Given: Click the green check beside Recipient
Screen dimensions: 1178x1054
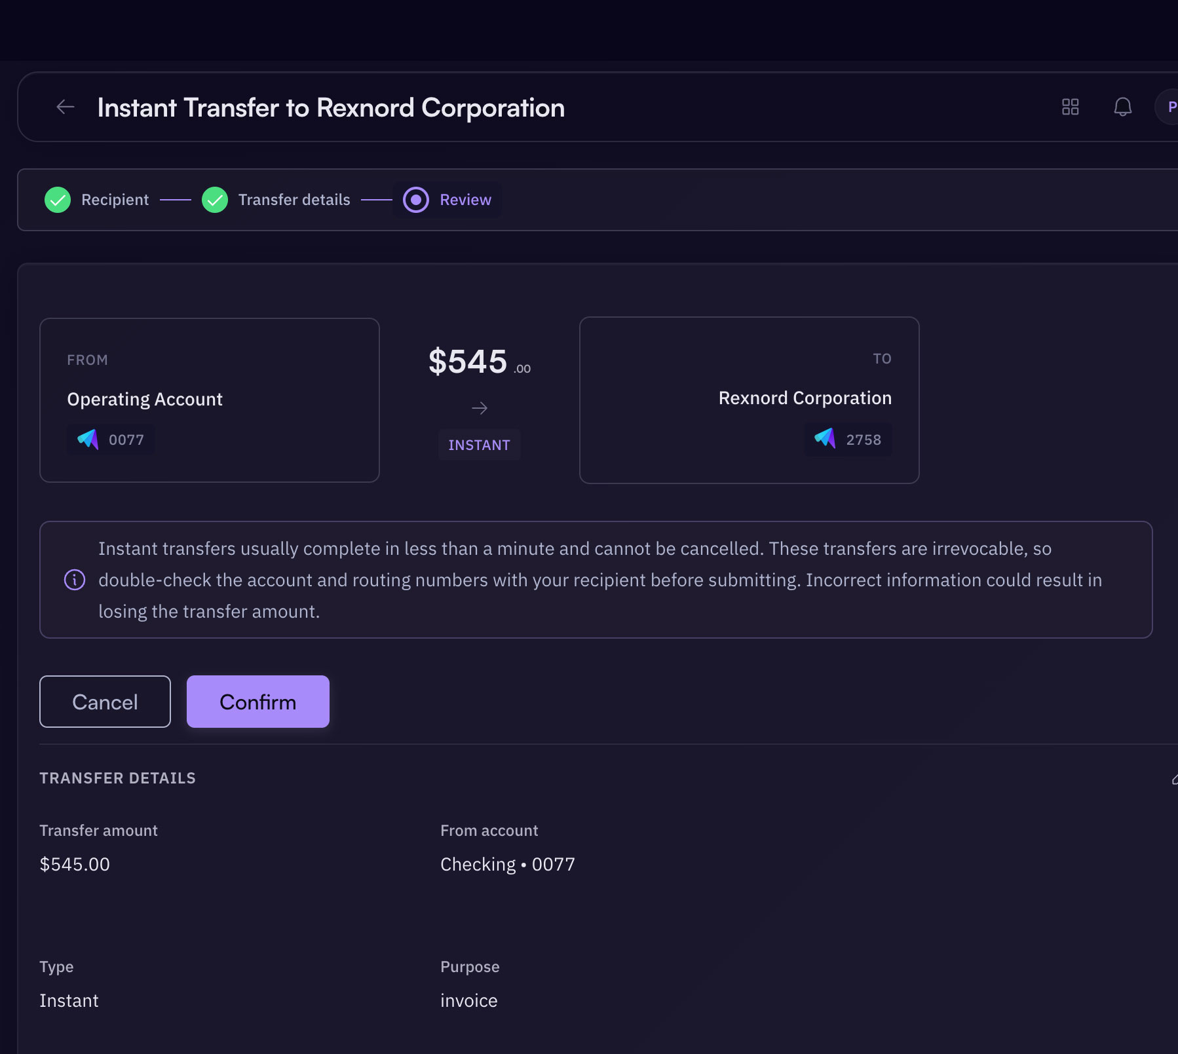Looking at the screenshot, I should pos(58,200).
